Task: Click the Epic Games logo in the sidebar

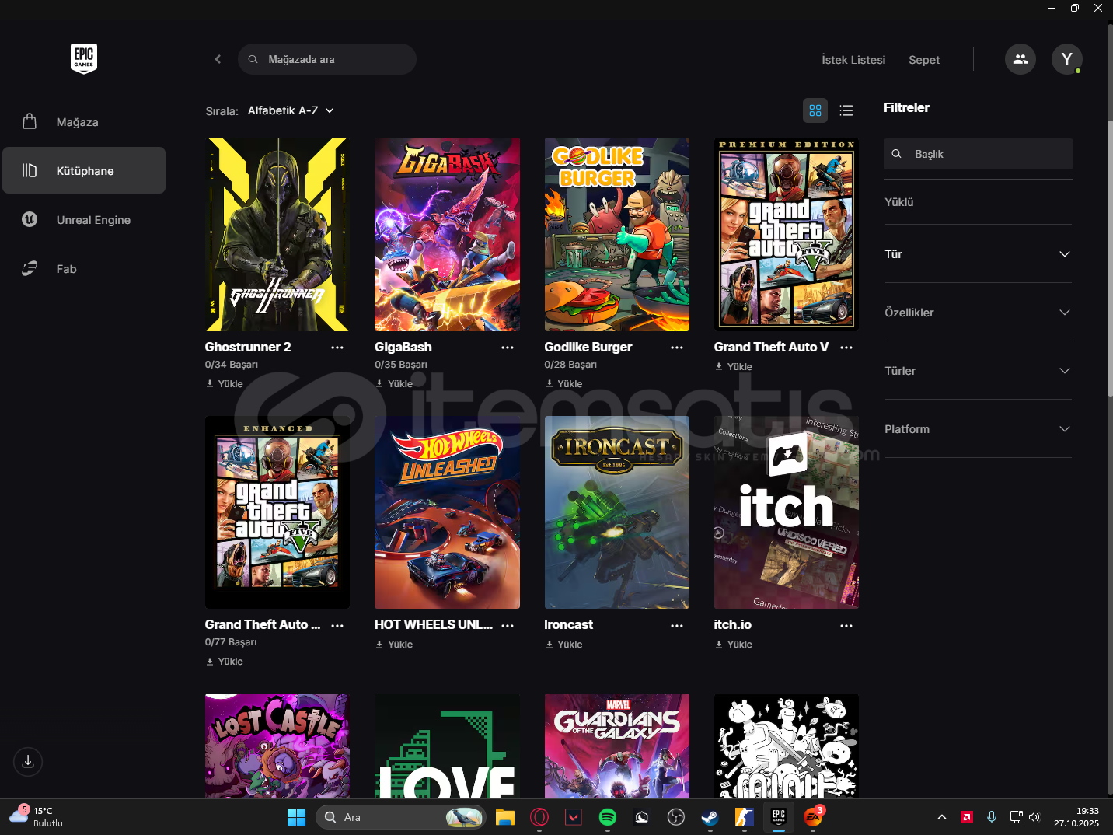Action: (x=84, y=58)
